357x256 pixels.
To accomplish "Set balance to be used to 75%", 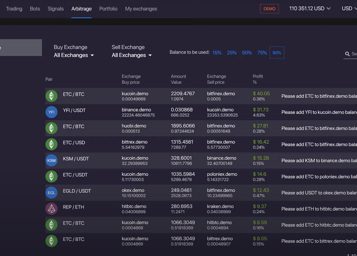I will [262, 53].
